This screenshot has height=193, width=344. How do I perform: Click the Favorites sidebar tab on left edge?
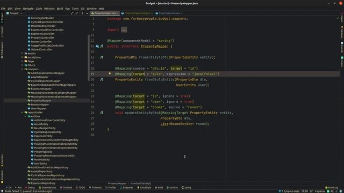pos(2,160)
